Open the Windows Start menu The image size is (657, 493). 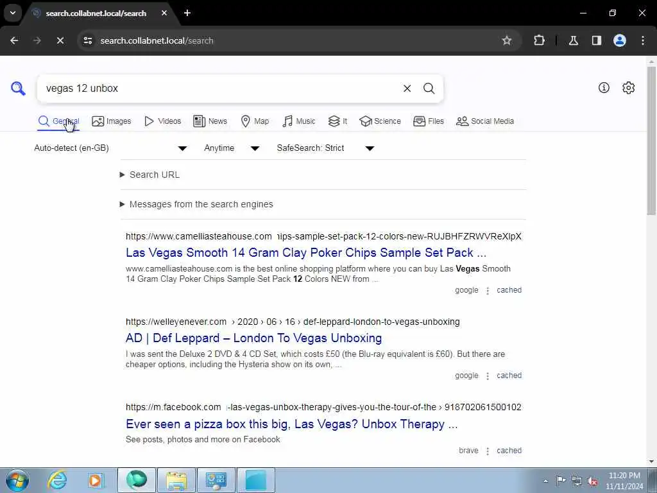(17, 480)
